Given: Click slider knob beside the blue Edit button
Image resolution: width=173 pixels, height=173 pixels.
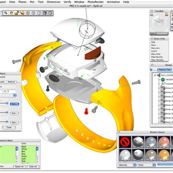Looking at the screenshot, I should 7,103.
